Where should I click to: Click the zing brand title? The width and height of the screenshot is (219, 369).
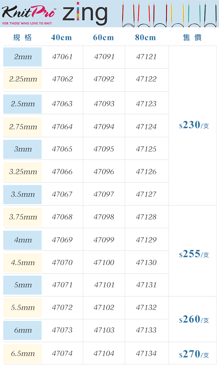point(85,14)
